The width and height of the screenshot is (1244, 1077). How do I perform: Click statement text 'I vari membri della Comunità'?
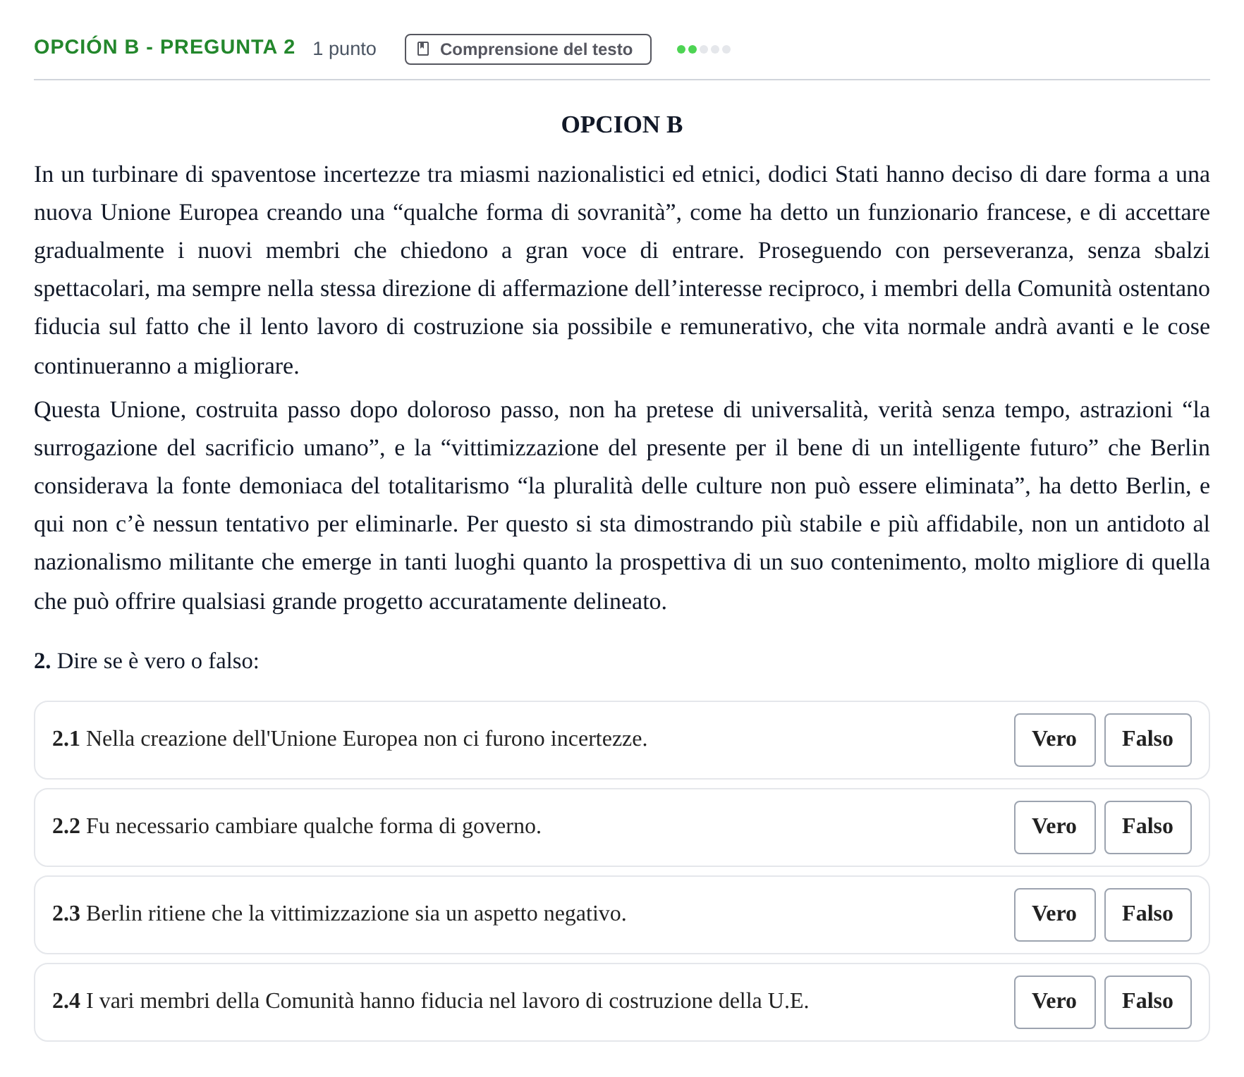point(220,1001)
